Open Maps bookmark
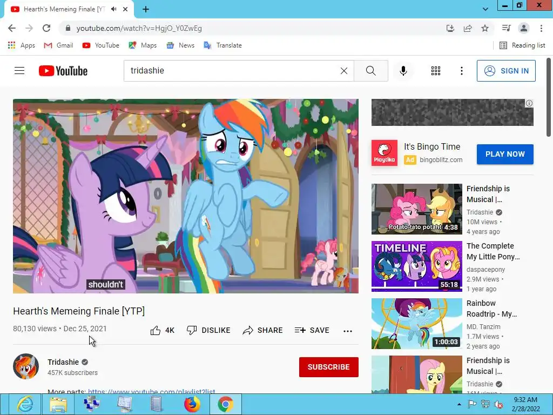The height and width of the screenshot is (415, 553). coord(143,45)
